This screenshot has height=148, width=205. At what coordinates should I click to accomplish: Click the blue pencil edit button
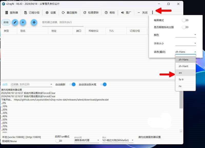click(x=15, y=22)
